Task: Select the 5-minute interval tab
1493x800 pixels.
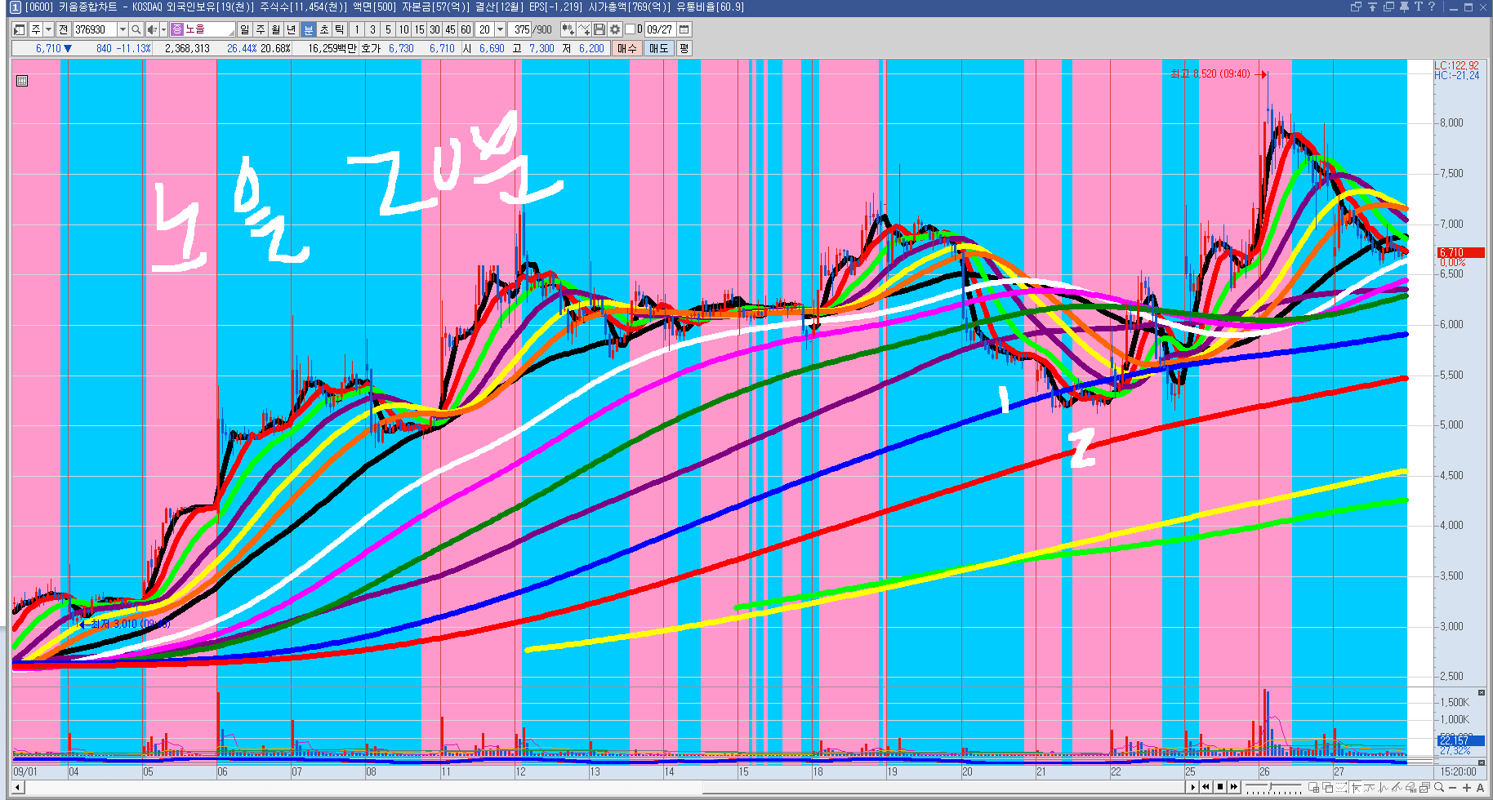Action: [388, 29]
